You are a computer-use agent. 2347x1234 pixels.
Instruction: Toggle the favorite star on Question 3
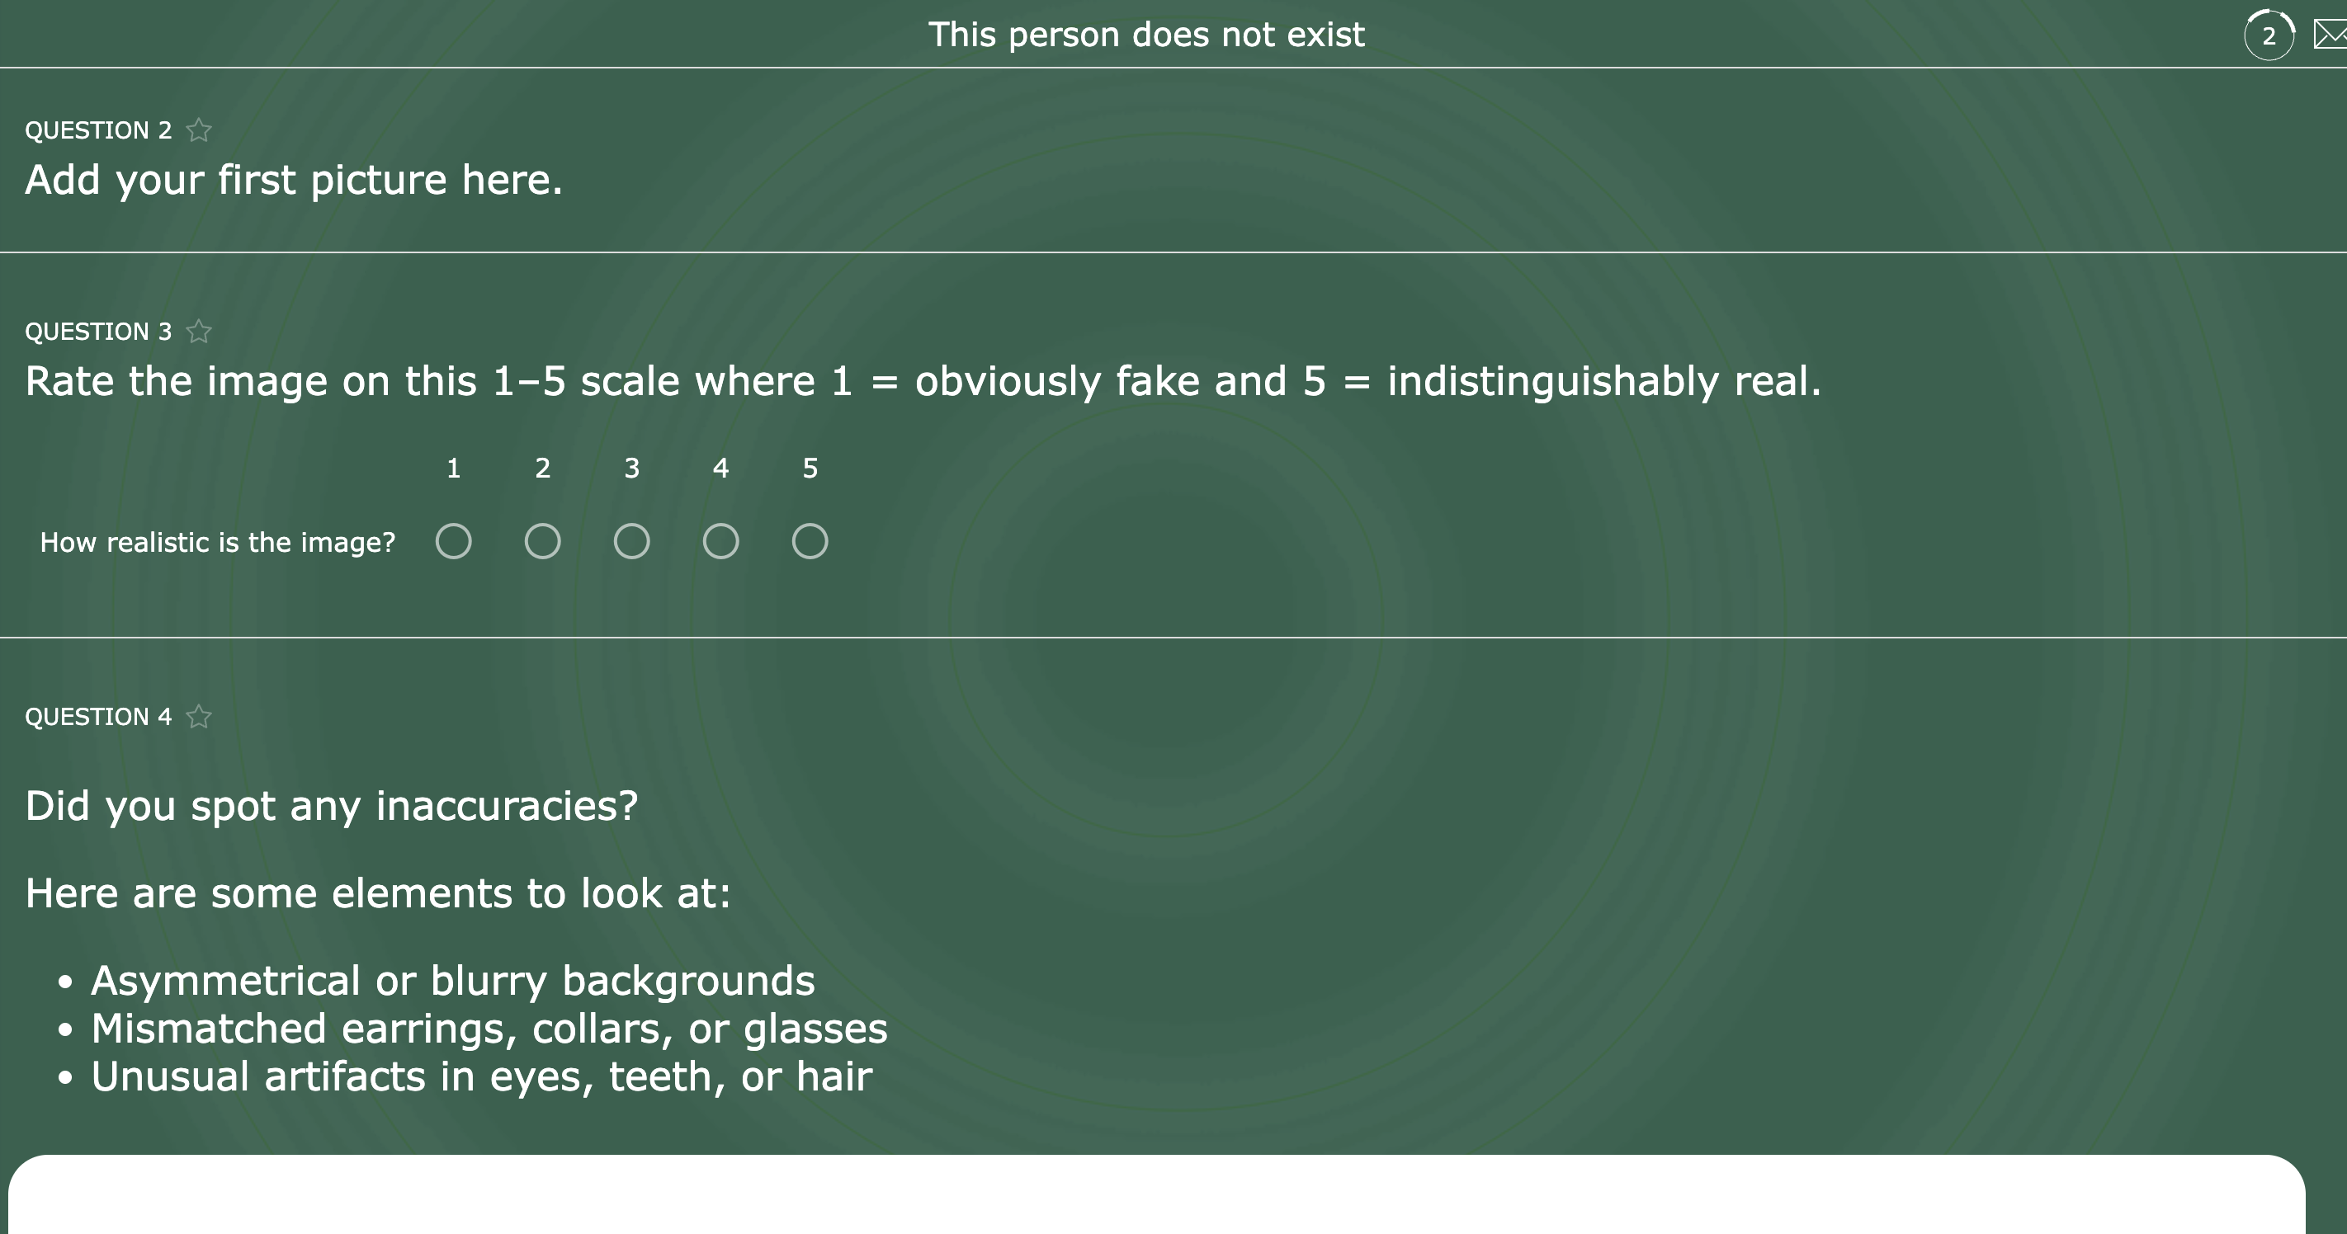[x=198, y=332]
